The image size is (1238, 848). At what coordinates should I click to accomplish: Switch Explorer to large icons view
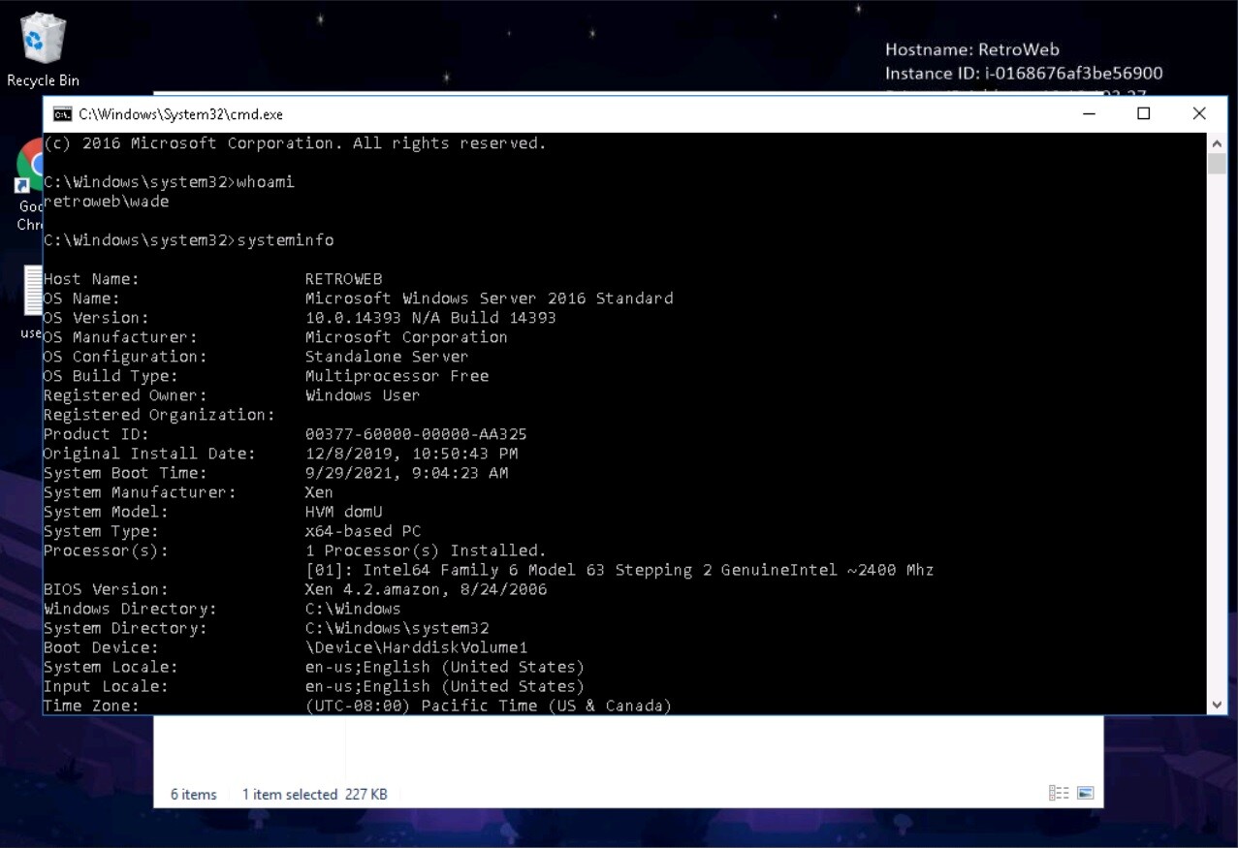click(x=1085, y=794)
